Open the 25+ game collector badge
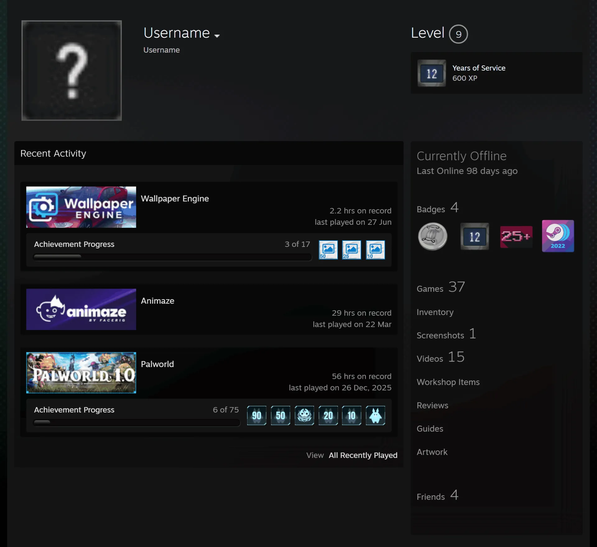Viewport: 597px width, 547px height. (516, 237)
